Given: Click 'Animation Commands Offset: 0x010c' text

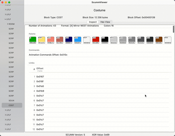Looking at the screenshot, I should click(48, 55).
